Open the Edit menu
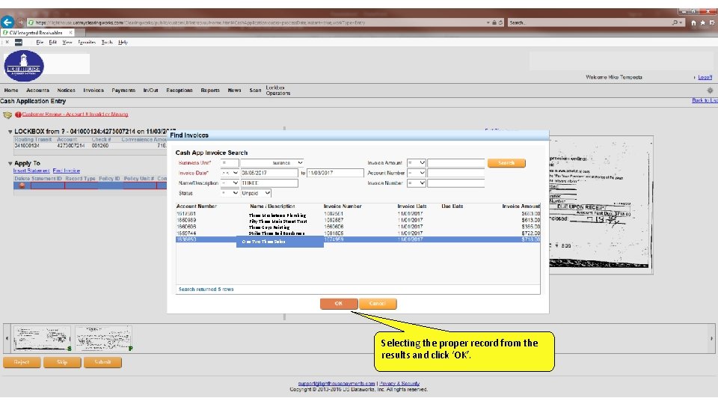Image resolution: width=718 pixels, height=404 pixels. coord(52,42)
